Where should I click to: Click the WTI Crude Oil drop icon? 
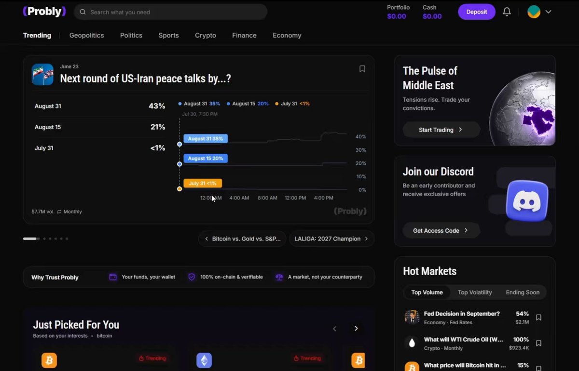coord(412,343)
